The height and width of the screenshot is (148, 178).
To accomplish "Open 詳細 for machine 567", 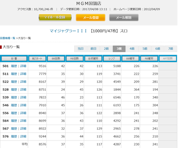I will (x=23, y=129).
